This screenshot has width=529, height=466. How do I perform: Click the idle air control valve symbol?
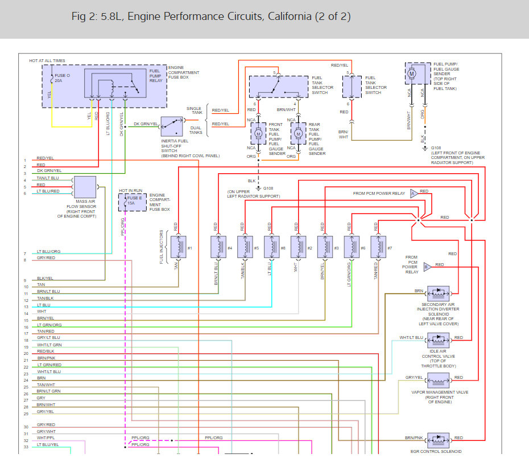coord(438,340)
